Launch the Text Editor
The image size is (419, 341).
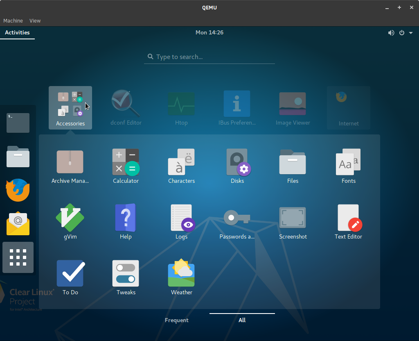349,222
